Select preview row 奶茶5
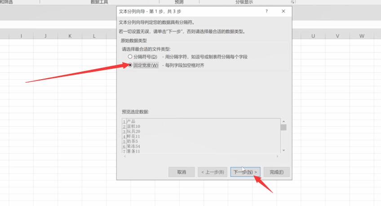 (x=133, y=141)
